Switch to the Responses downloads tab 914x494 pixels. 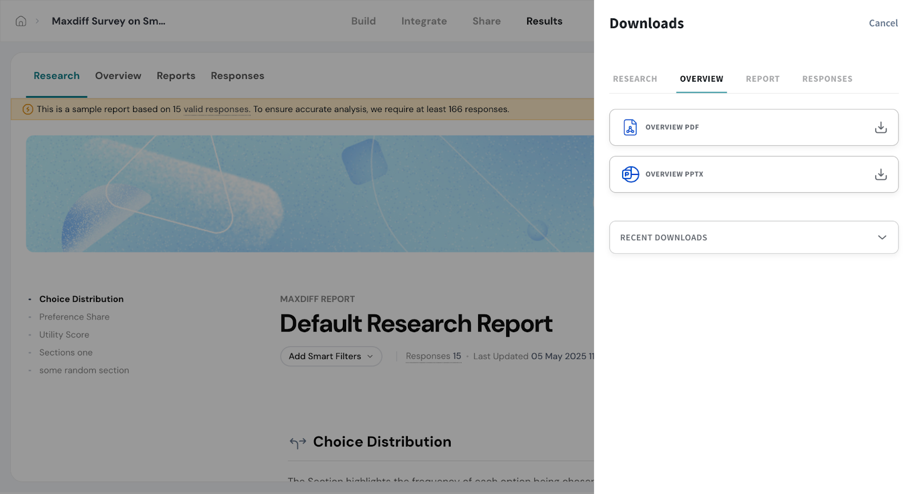pyautogui.click(x=827, y=79)
